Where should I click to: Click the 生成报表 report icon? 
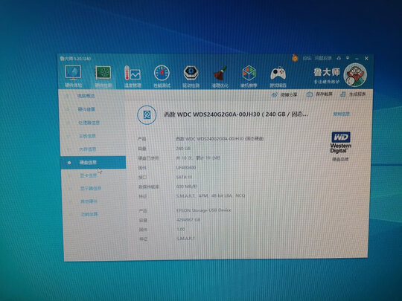tap(342, 94)
